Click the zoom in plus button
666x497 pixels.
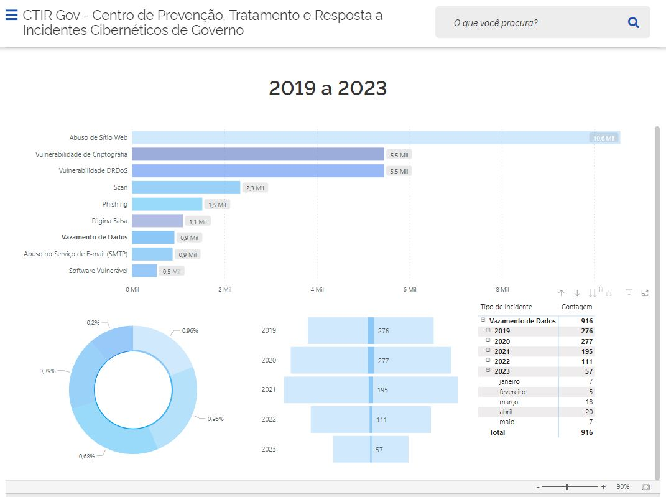[x=603, y=486]
